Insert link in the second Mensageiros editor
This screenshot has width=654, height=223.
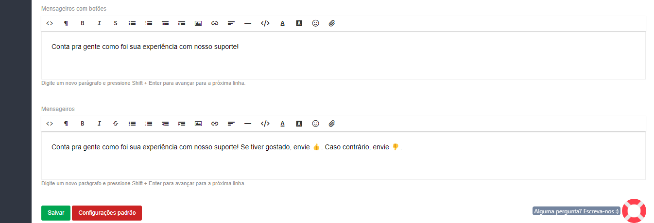click(215, 124)
